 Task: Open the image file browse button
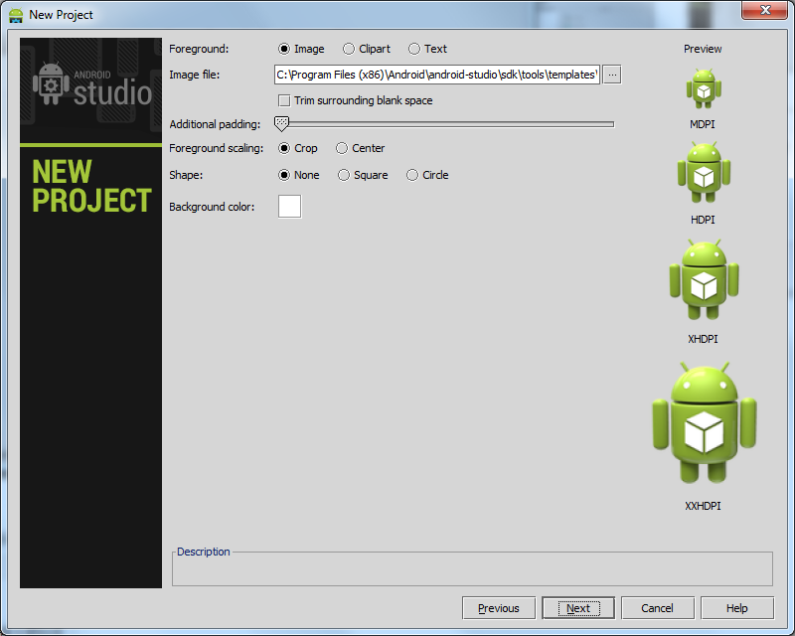click(612, 74)
